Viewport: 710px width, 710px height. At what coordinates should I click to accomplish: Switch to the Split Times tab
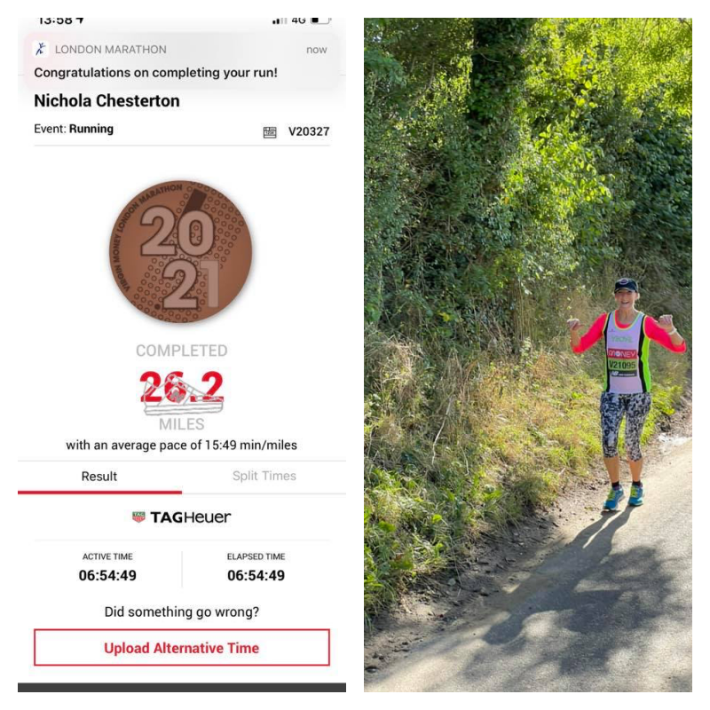[264, 476]
